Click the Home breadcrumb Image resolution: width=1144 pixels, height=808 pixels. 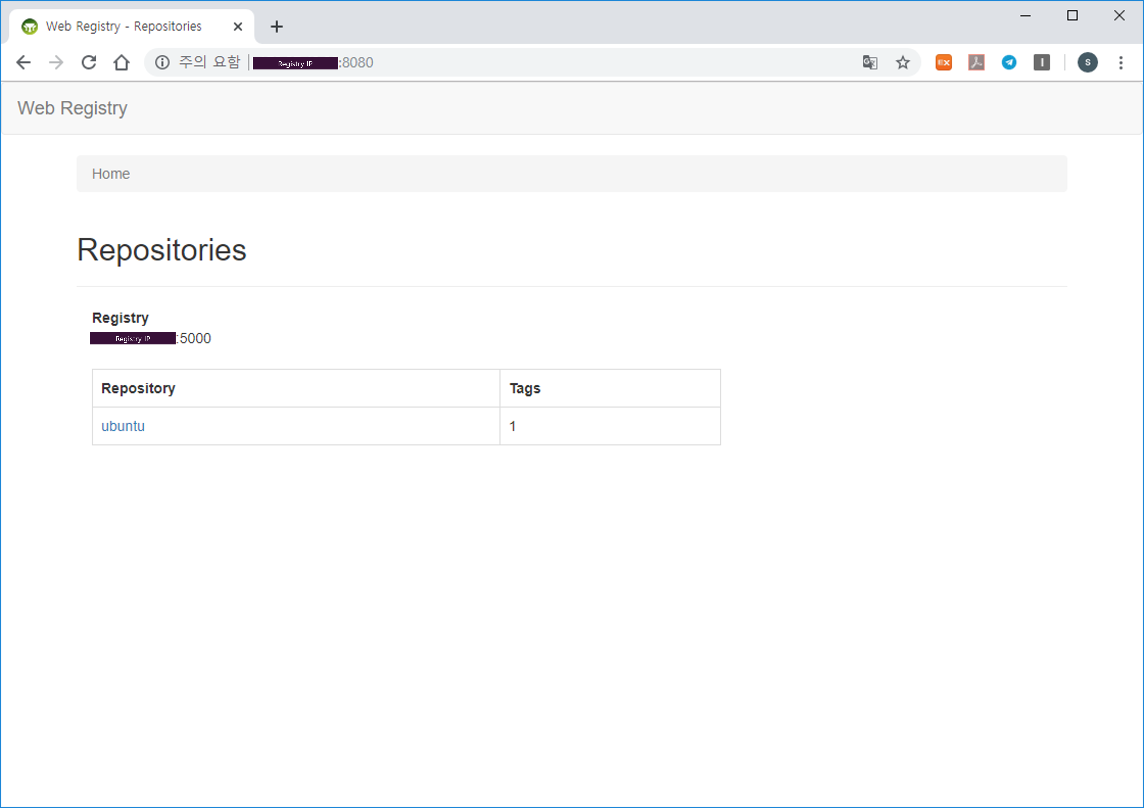111,174
